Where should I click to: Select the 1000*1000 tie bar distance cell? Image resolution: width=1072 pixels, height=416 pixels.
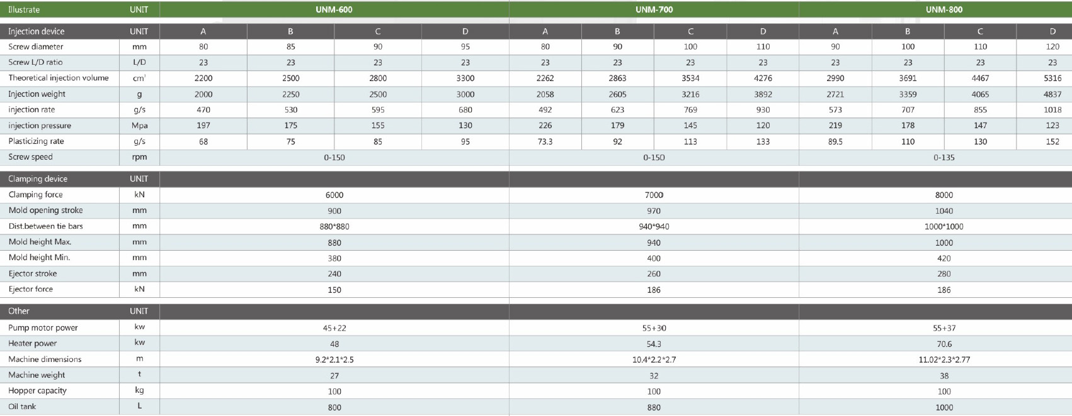(944, 226)
